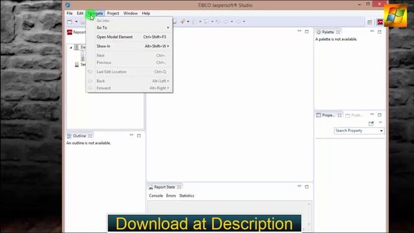Click in the Search Property field

(356, 131)
